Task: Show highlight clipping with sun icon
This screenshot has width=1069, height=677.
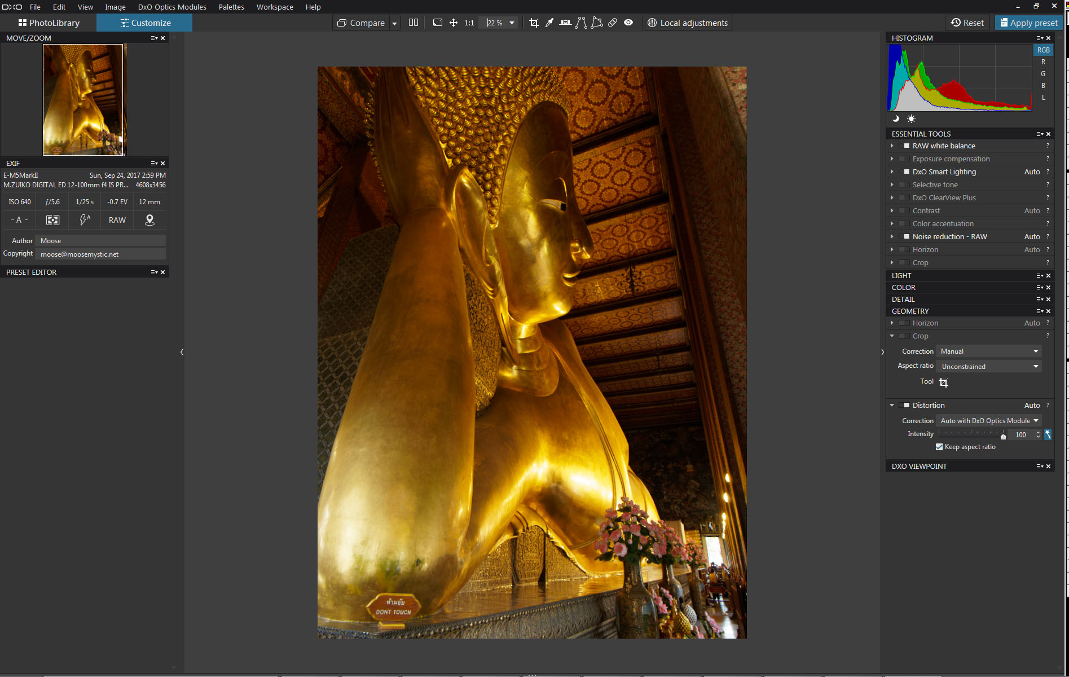Action: click(x=911, y=118)
